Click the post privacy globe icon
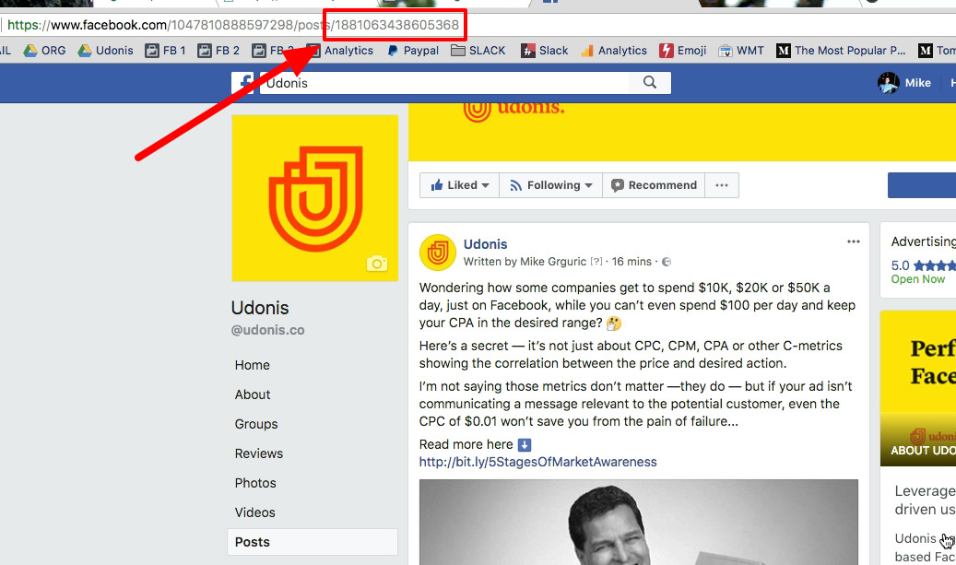956x565 pixels. (667, 262)
